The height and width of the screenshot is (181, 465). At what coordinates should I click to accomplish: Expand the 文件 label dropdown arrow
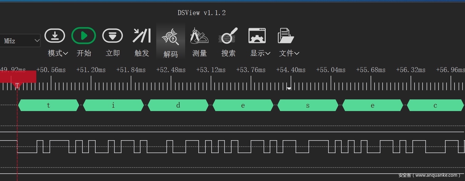(x=296, y=53)
